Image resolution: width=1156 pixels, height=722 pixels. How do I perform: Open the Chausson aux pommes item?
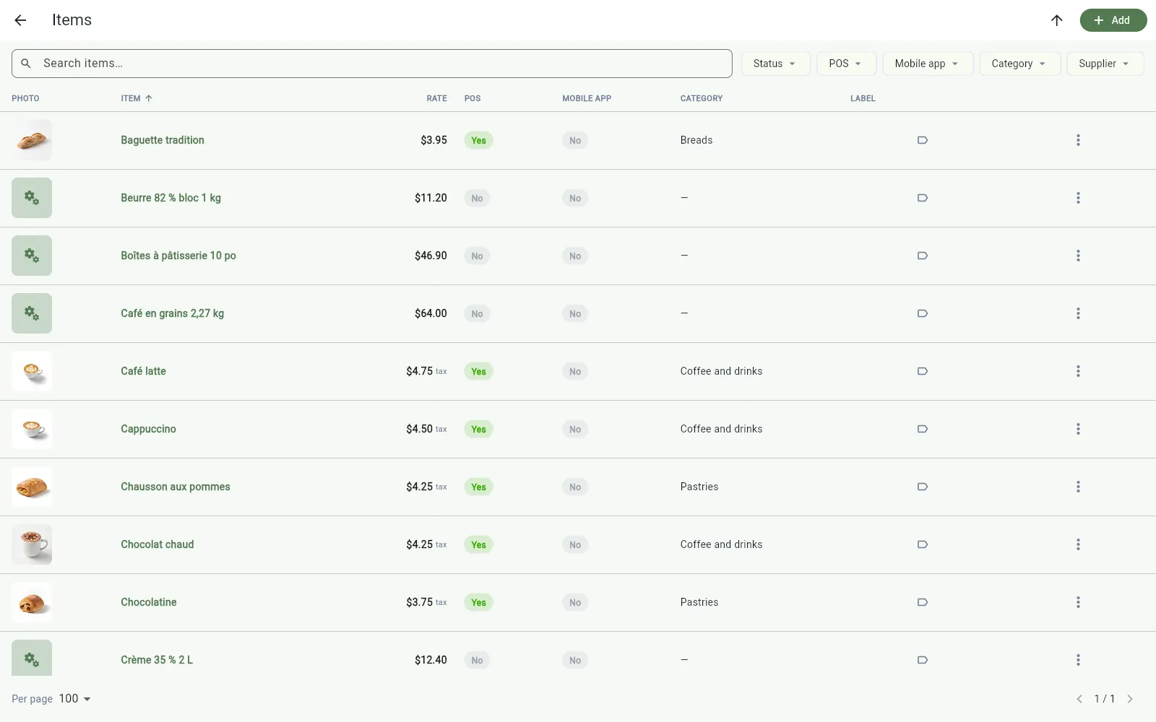(176, 487)
